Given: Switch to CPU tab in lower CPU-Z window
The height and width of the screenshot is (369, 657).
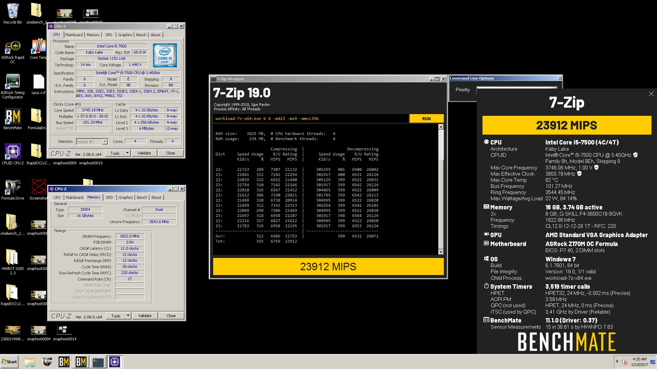Looking at the screenshot, I should coord(57,197).
